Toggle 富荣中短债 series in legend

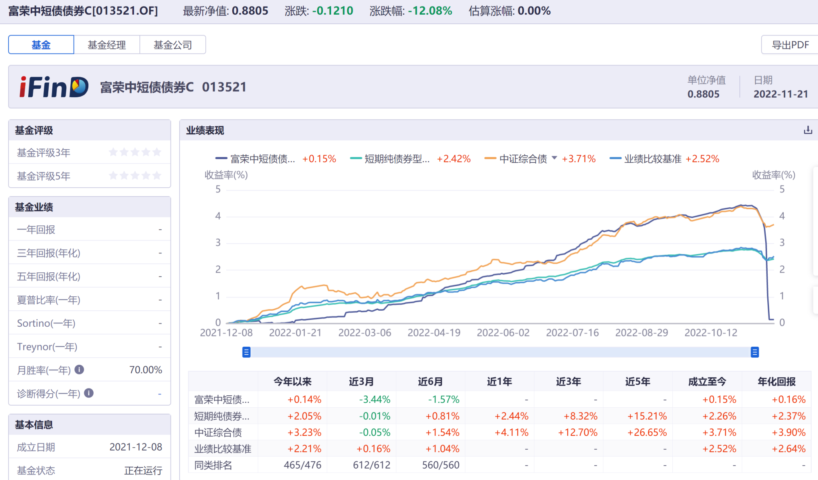coord(262,159)
